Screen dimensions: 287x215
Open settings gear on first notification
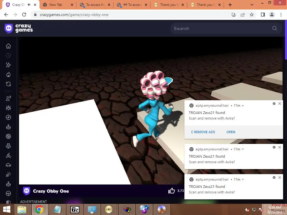pos(274,104)
